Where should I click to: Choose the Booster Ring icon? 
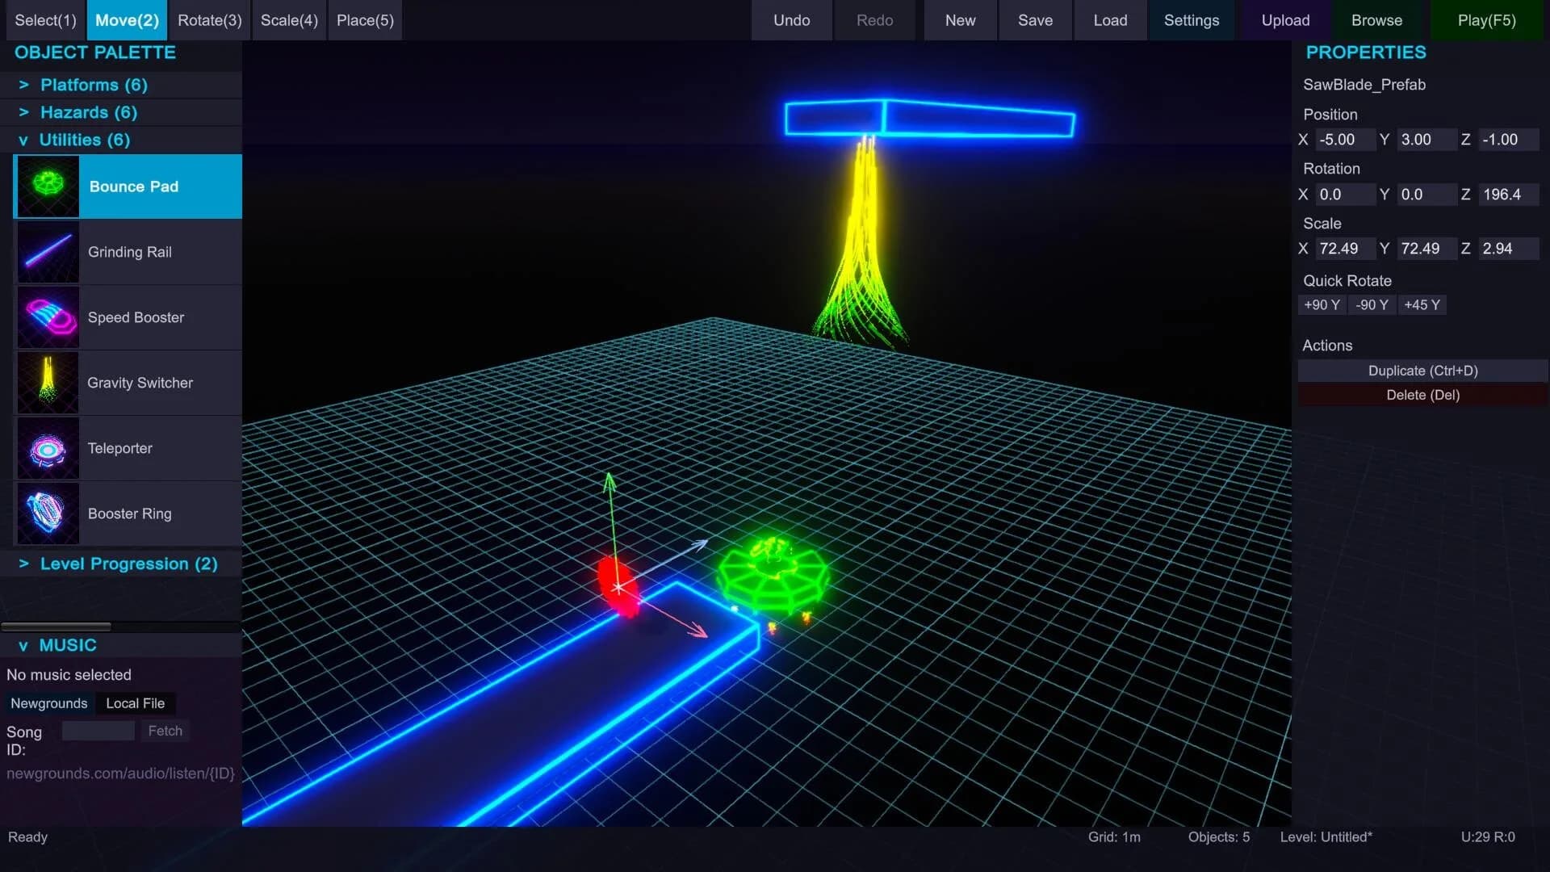pyautogui.click(x=48, y=514)
